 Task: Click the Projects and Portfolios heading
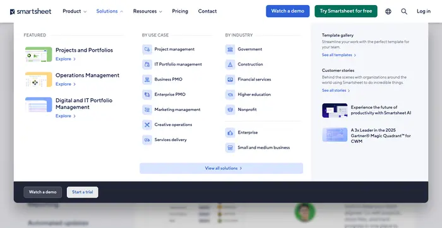(84, 50)
